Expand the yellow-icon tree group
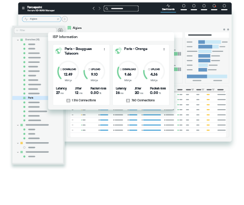 pos(18,143)
